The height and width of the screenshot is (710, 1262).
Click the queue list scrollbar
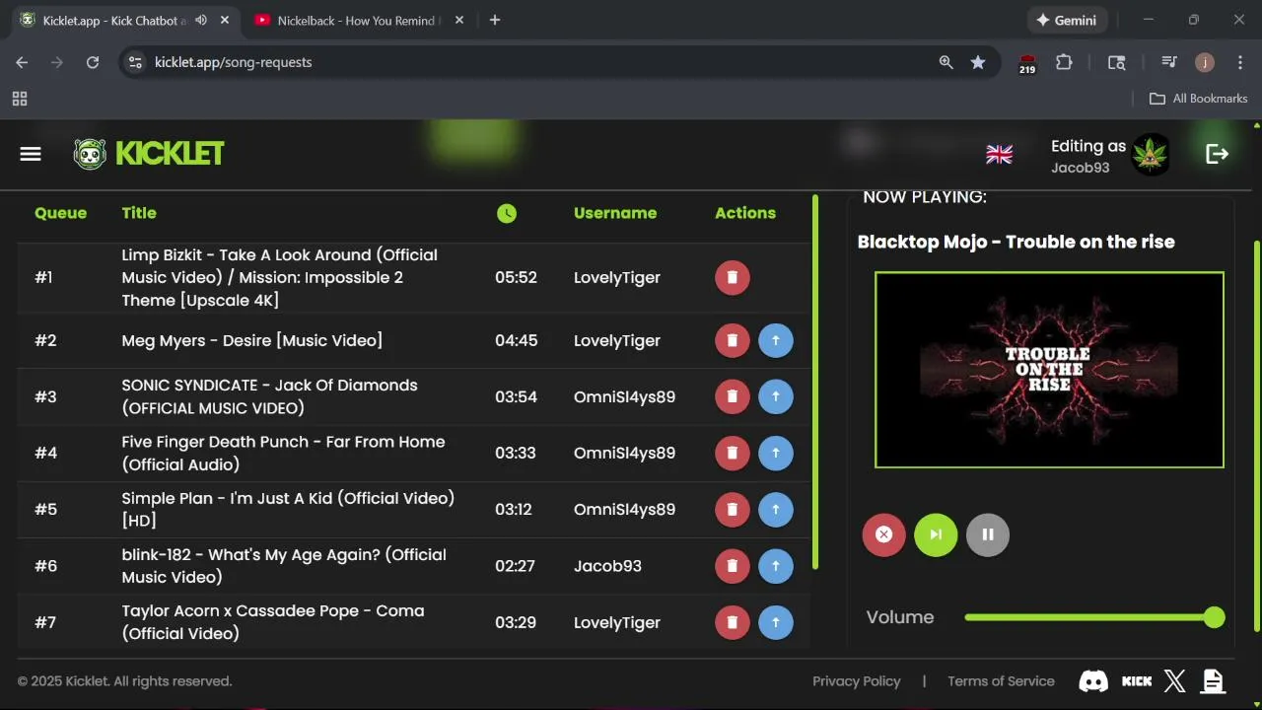pyautogui.click(x=815, y=382)
